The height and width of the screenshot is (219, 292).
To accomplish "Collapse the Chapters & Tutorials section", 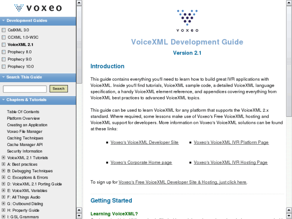I will [x=3, y=100].
